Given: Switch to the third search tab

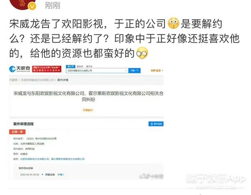Looking at the screenshot, I should pos(89,66).
